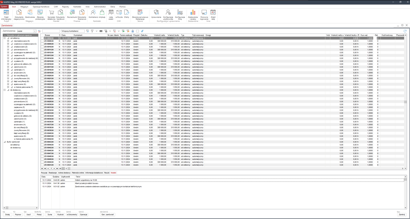Switch to the Pozycje tab

pyautogui.click(x=44, y=173)
